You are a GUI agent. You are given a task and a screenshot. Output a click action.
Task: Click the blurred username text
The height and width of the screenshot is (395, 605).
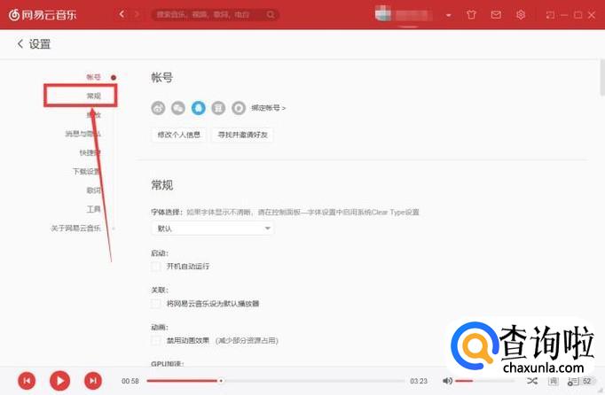click(x=414, y=15)
